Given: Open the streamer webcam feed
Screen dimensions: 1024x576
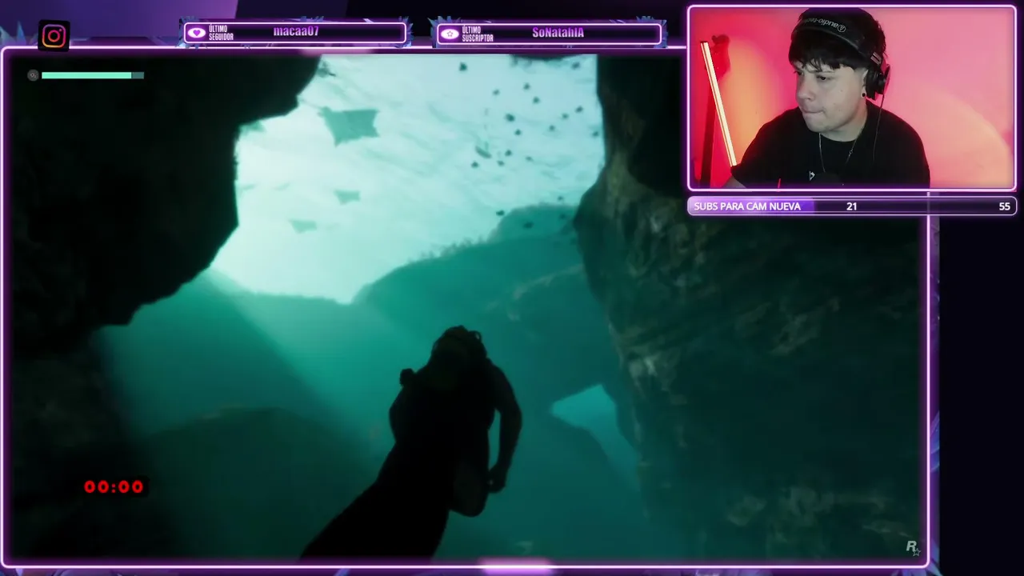Looking at the screenshot, I should click(852, 98).
